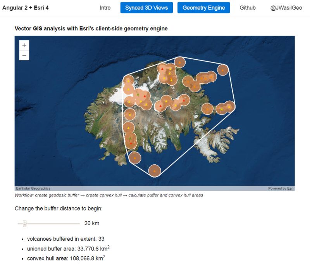The height and width of the screenshot is (264, 310).
Task: Open the Synced 3D Views page
Action: [146, 7]
